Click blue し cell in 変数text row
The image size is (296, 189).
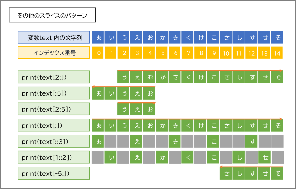pos(238,37)
